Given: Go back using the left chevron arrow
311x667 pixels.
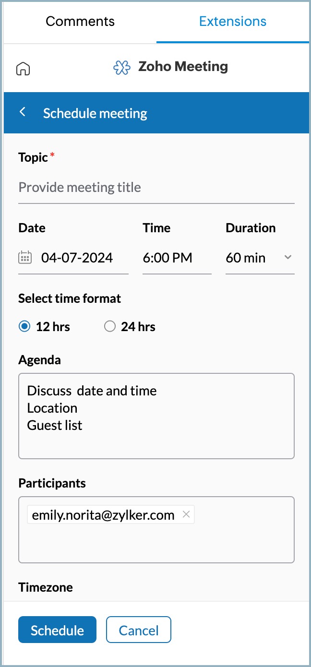Looking at the screenshot, I should tap(22, 112).
